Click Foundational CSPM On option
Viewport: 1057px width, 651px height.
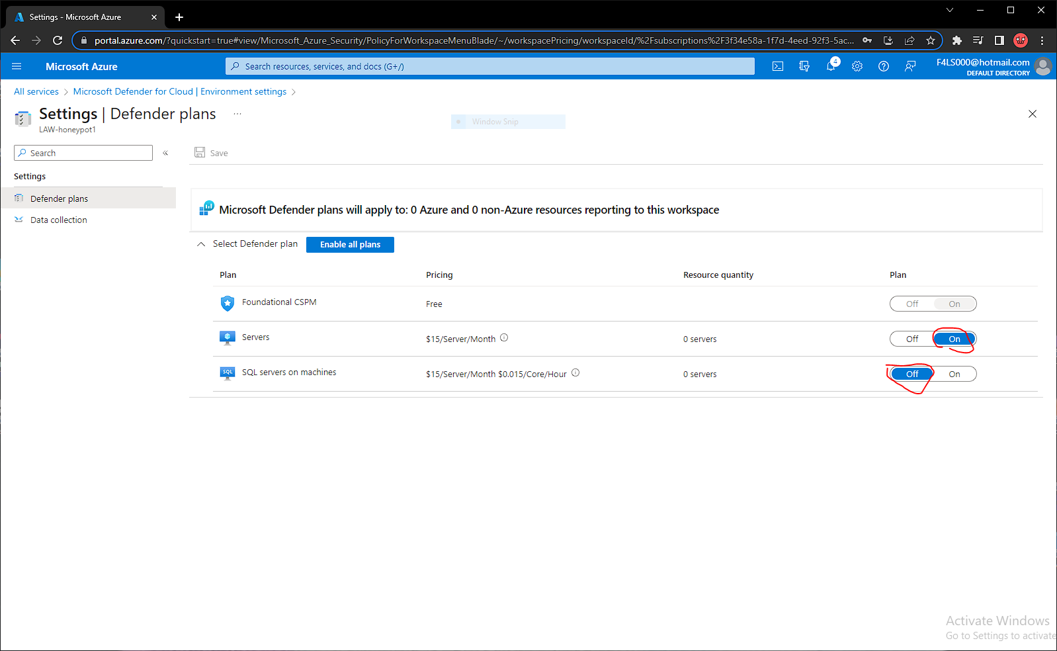954,304
